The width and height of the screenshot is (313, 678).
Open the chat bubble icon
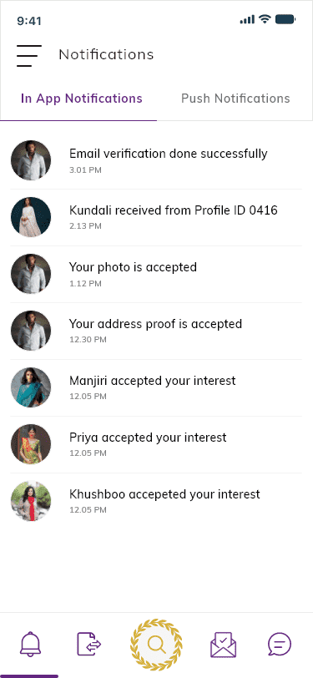[x=280, y=645]
